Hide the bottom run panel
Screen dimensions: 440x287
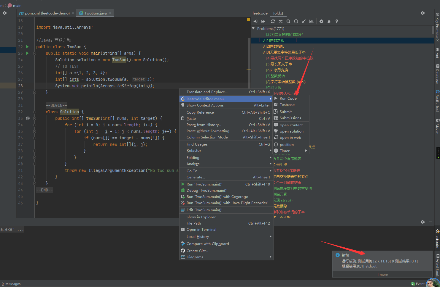click(431, 222)
